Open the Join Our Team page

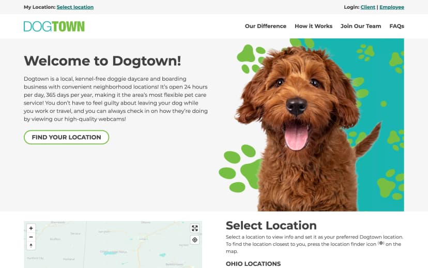(361, 26)
